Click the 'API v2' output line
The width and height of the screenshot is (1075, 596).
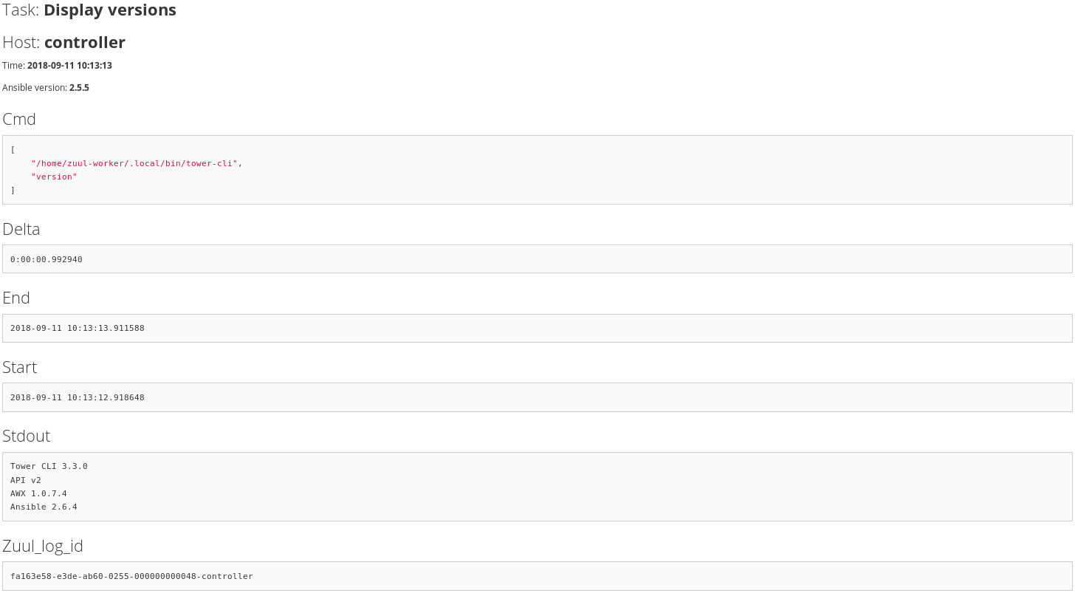point(26,480)
